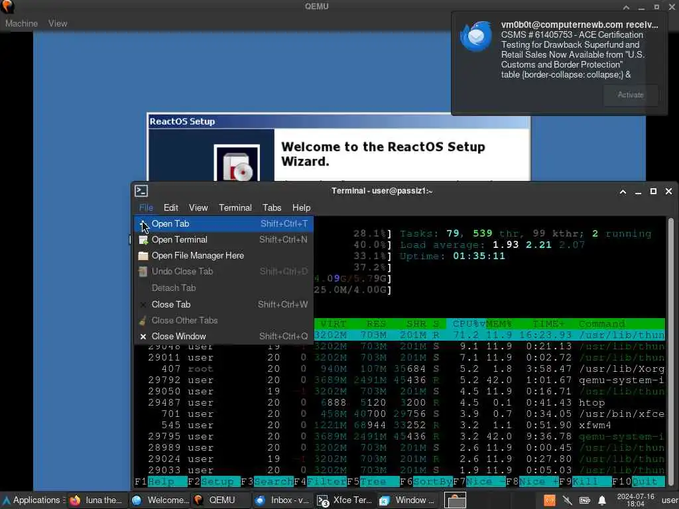Sort by CPU% column header in htop
This screenshot has width=679, height=509.
tap(466, 323)
